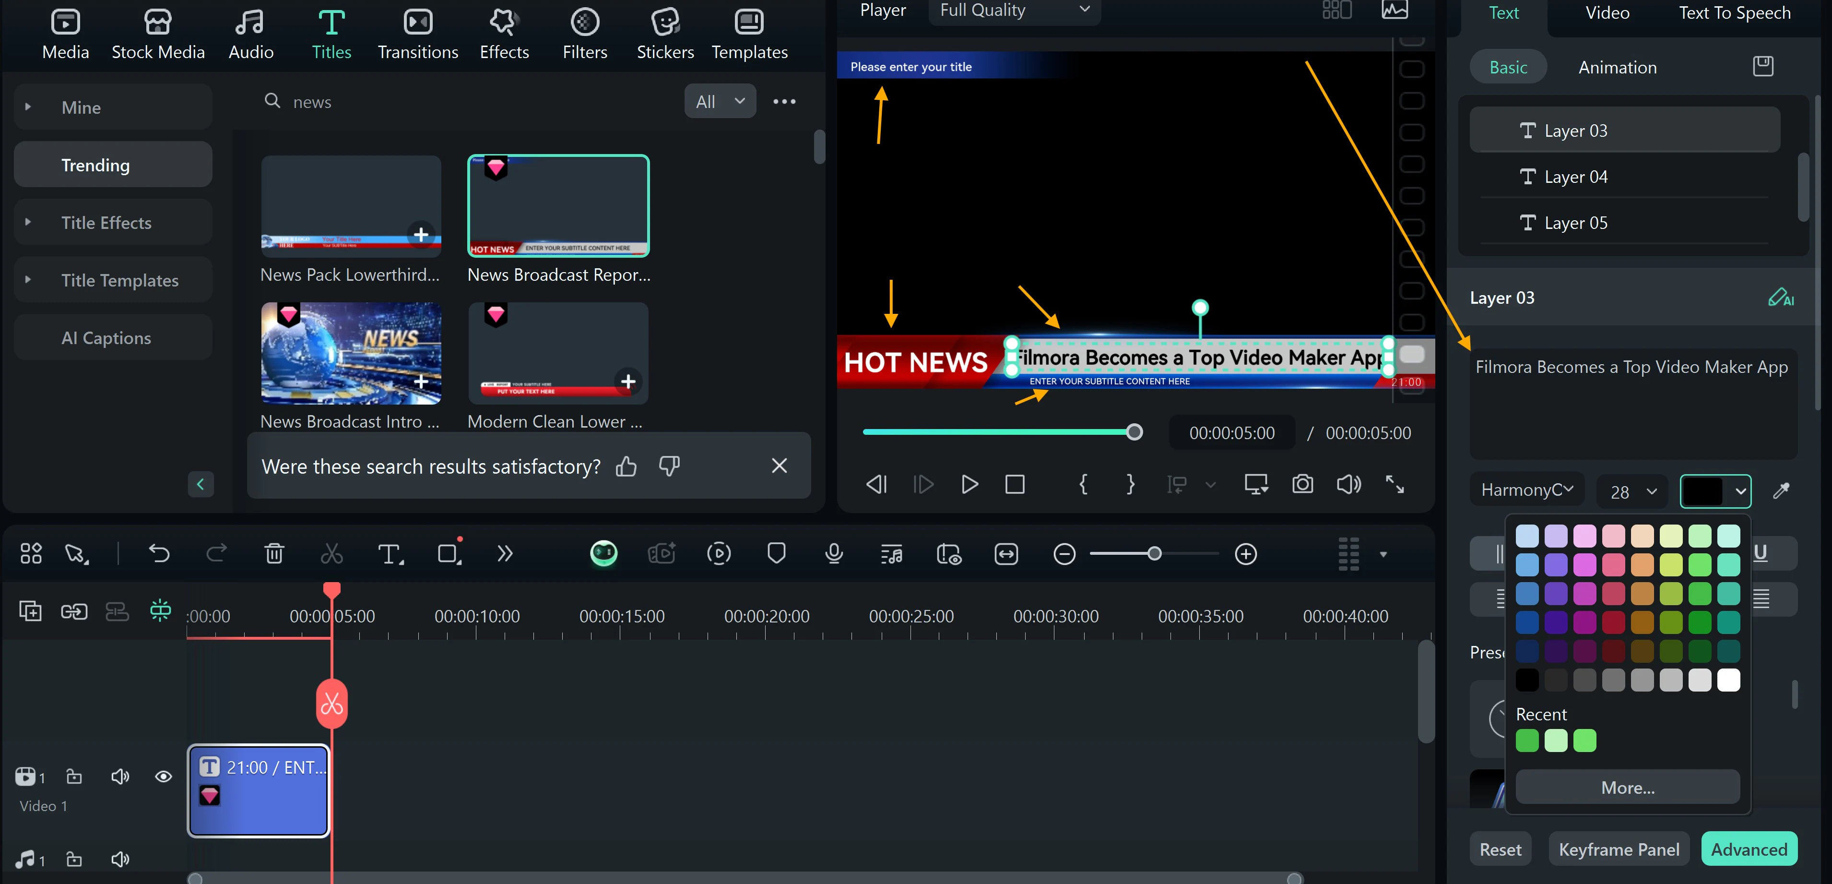1832x884 pixels.
Task: Click the Advanced button
Action: tap(1749, 847)
